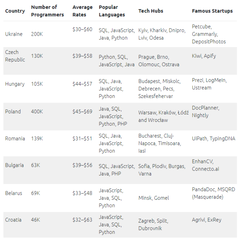
Task: Select Romania's UiPath, TypingDNA startups cell
Action: point(214,139)
